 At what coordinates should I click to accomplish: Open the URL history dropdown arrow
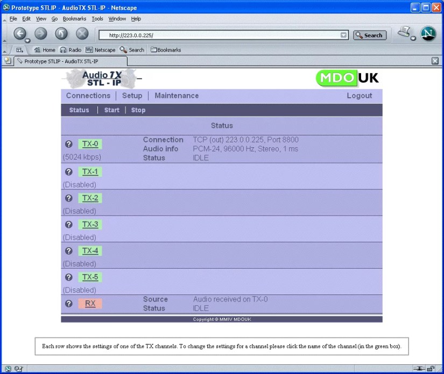point(343,34)
